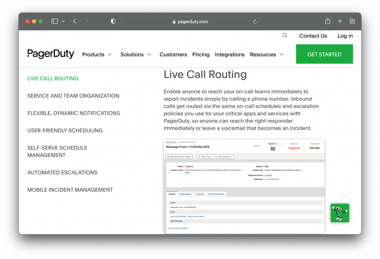The image size is (380, 259).
Task: Open the Customers nav item
Action: 173,54
